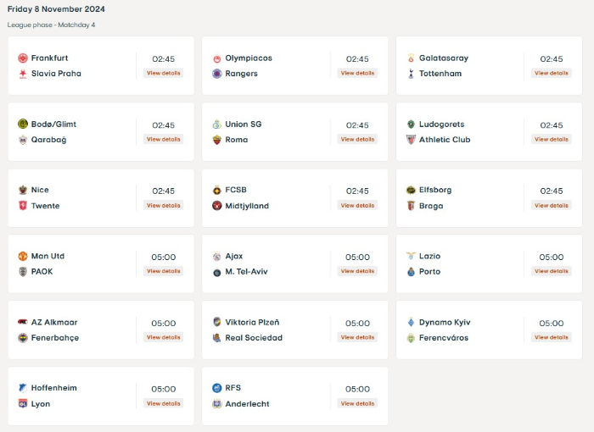
Task: Click the Fenerbahçe club badge
Action: click(x=23, y=338)
